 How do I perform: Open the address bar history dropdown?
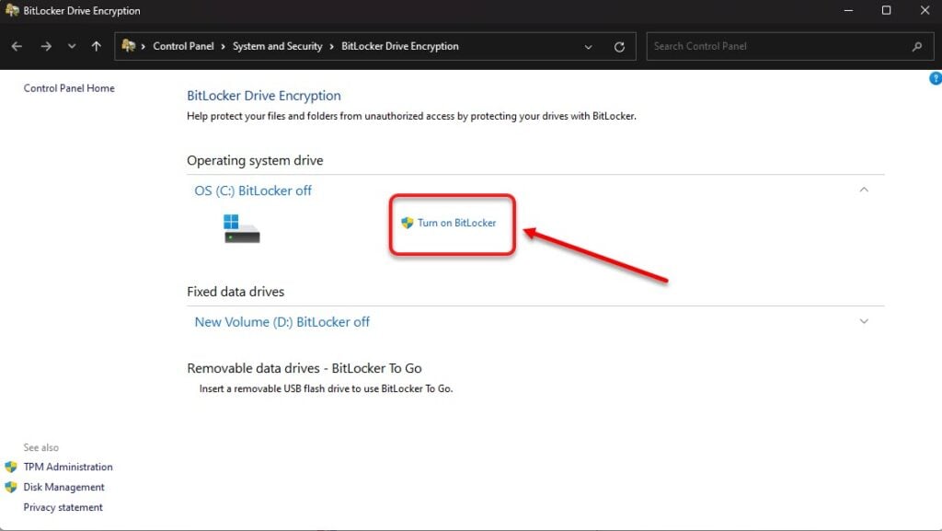(x=588, y=47)
